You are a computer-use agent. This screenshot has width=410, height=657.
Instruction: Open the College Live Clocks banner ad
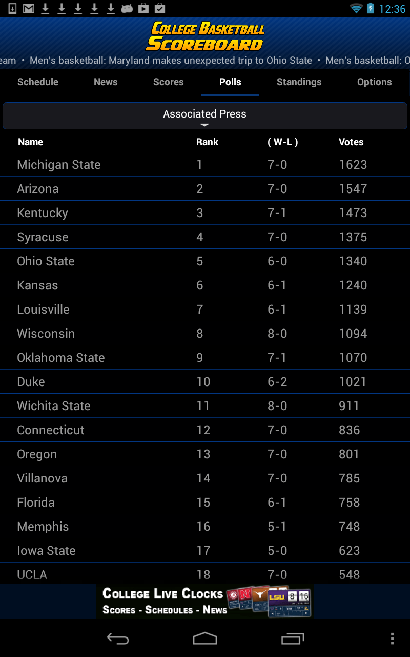point(205,601)
